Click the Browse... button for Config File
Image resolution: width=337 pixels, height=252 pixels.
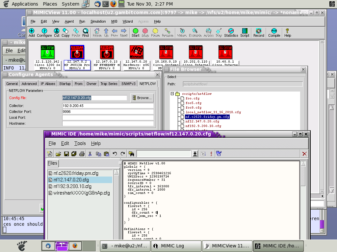[142, 98]
